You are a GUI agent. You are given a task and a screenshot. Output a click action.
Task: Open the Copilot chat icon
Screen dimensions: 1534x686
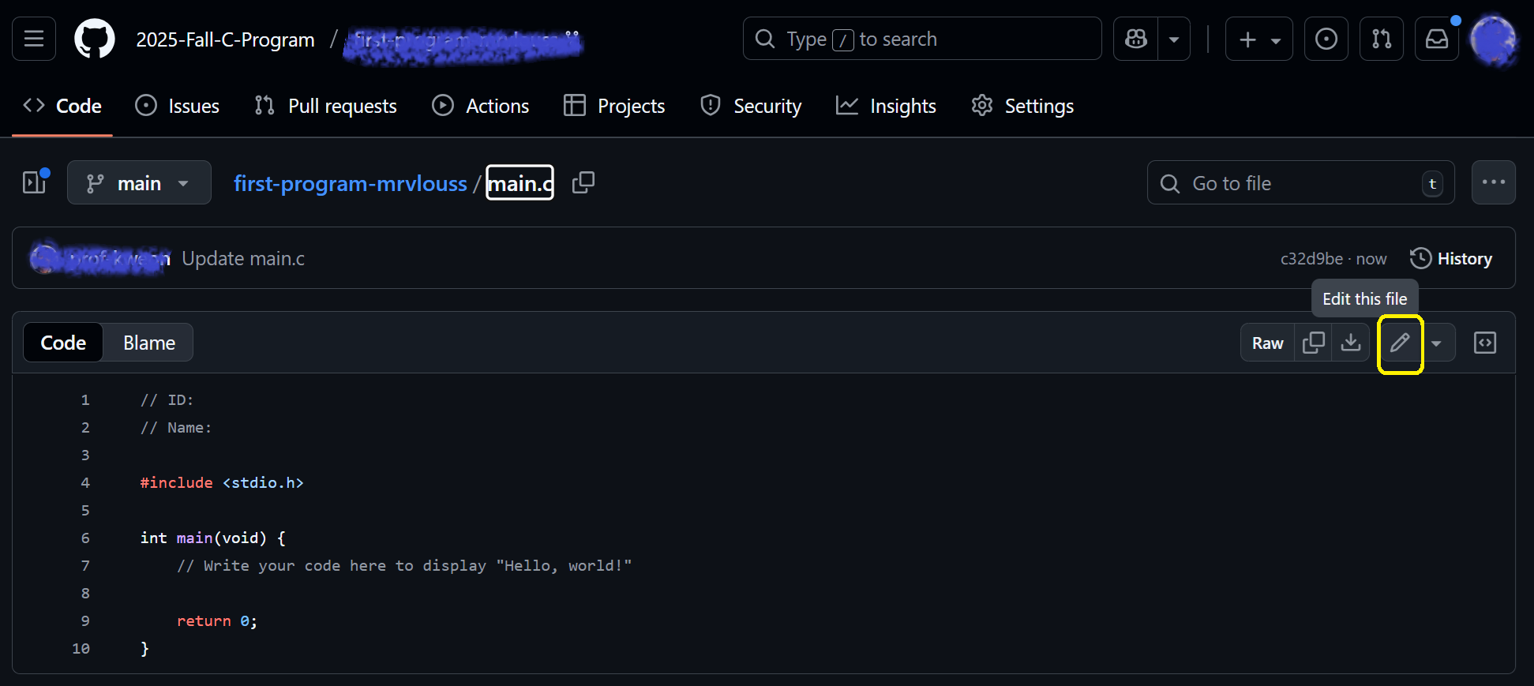(x=1135, y=39)
